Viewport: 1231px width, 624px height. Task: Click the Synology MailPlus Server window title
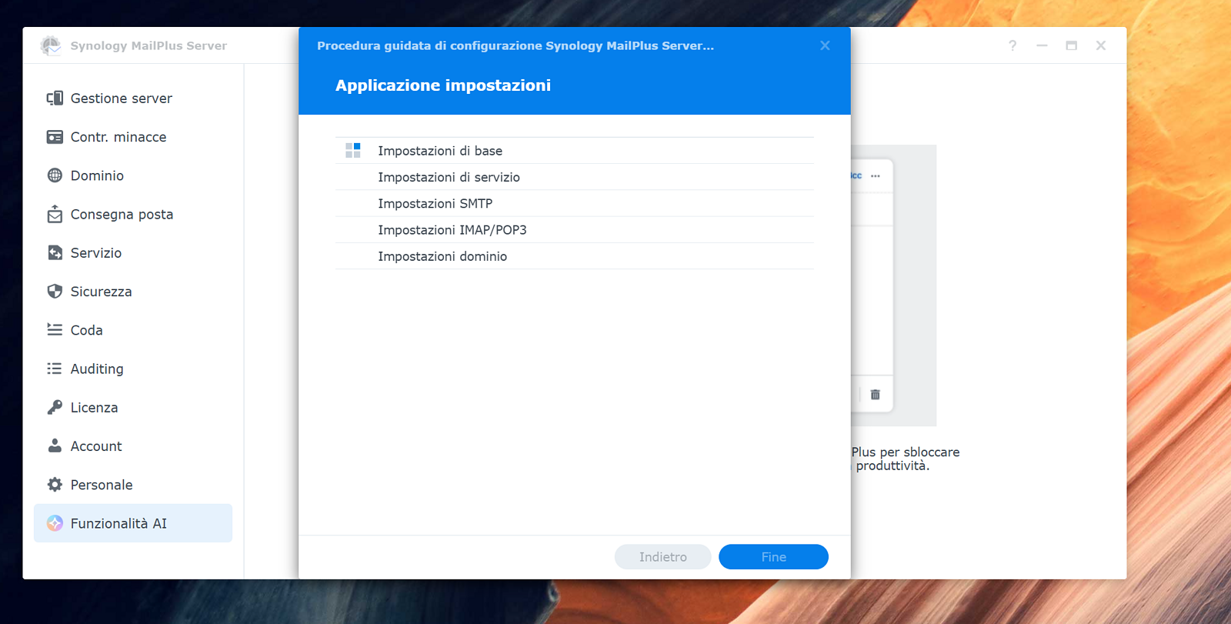148,45
